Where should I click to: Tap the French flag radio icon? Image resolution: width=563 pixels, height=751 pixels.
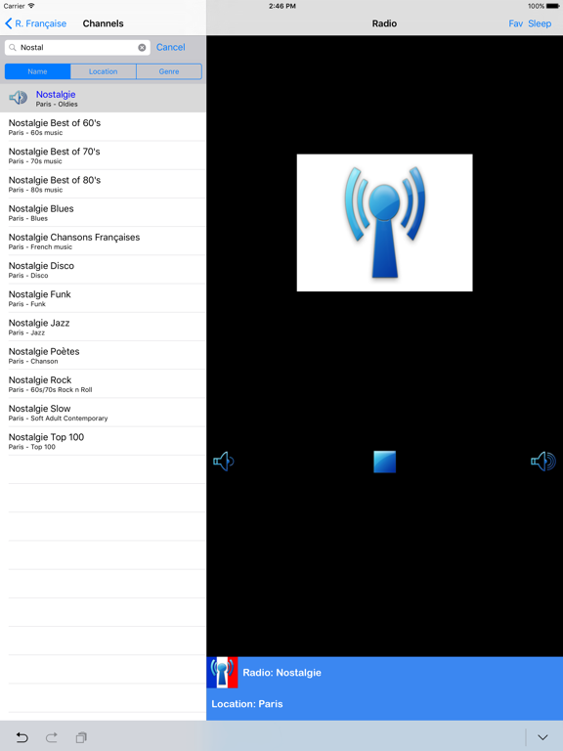pyautogui.click(x=222, y=673)
